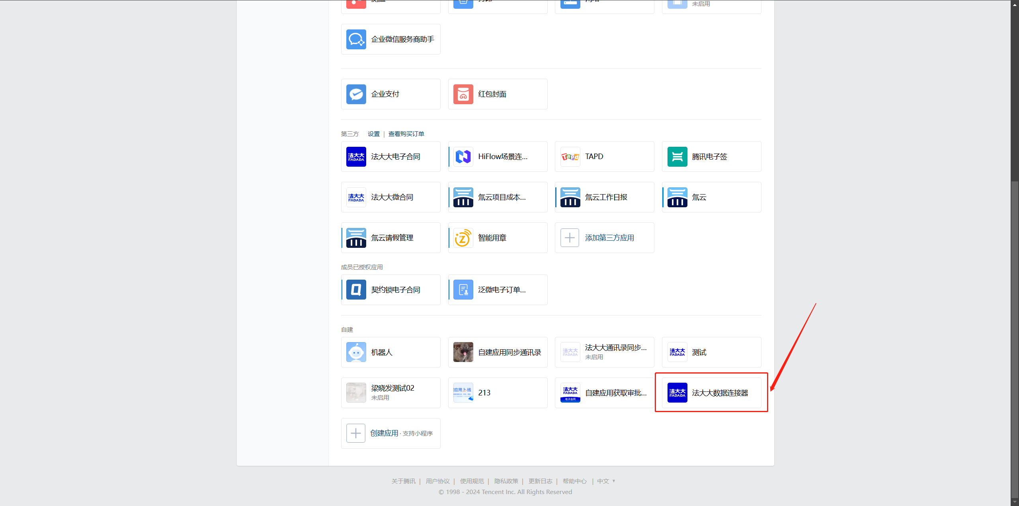1019x506 pixels.
Task: Select the 法大大微合同 icon
Action: pos(356,197)
